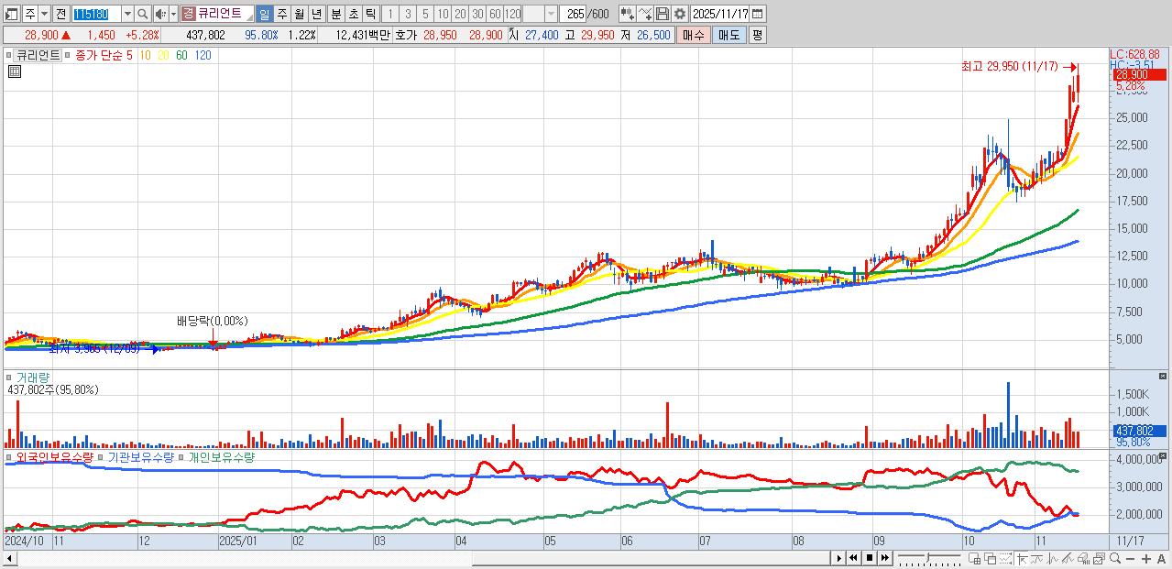Switch to 틱 tick chart period
Screen dimensions: 1172x569
coord(370,14)
